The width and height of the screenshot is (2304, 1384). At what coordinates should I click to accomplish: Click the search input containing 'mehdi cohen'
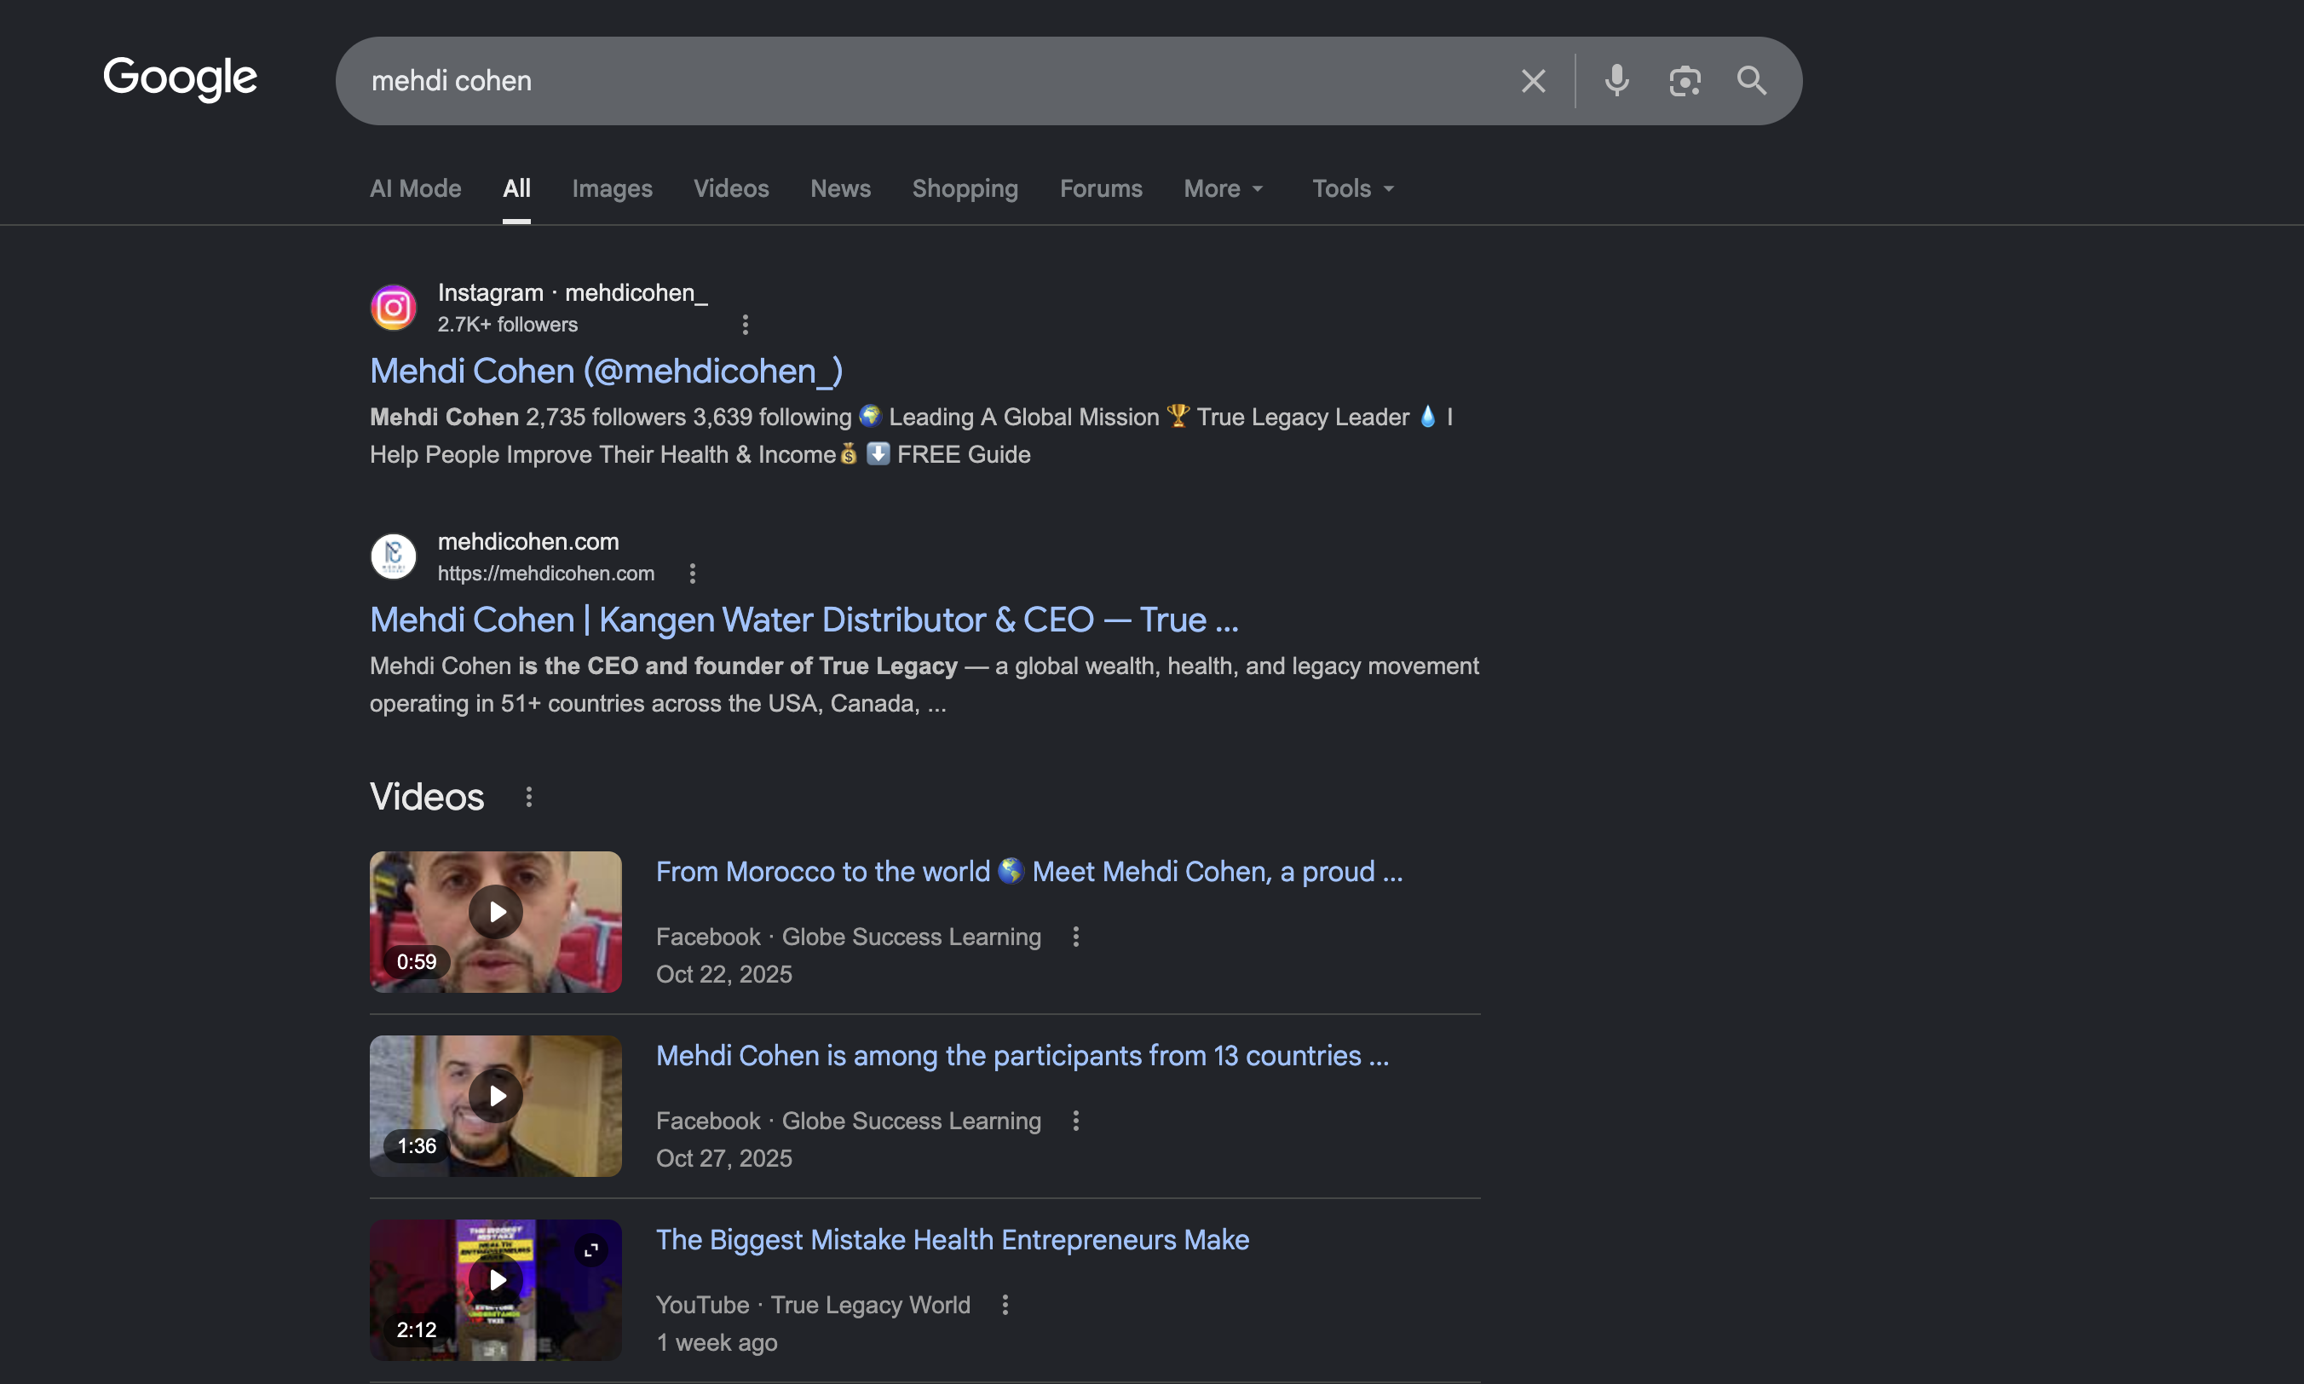pyautogui.click(x=932, y=81)
